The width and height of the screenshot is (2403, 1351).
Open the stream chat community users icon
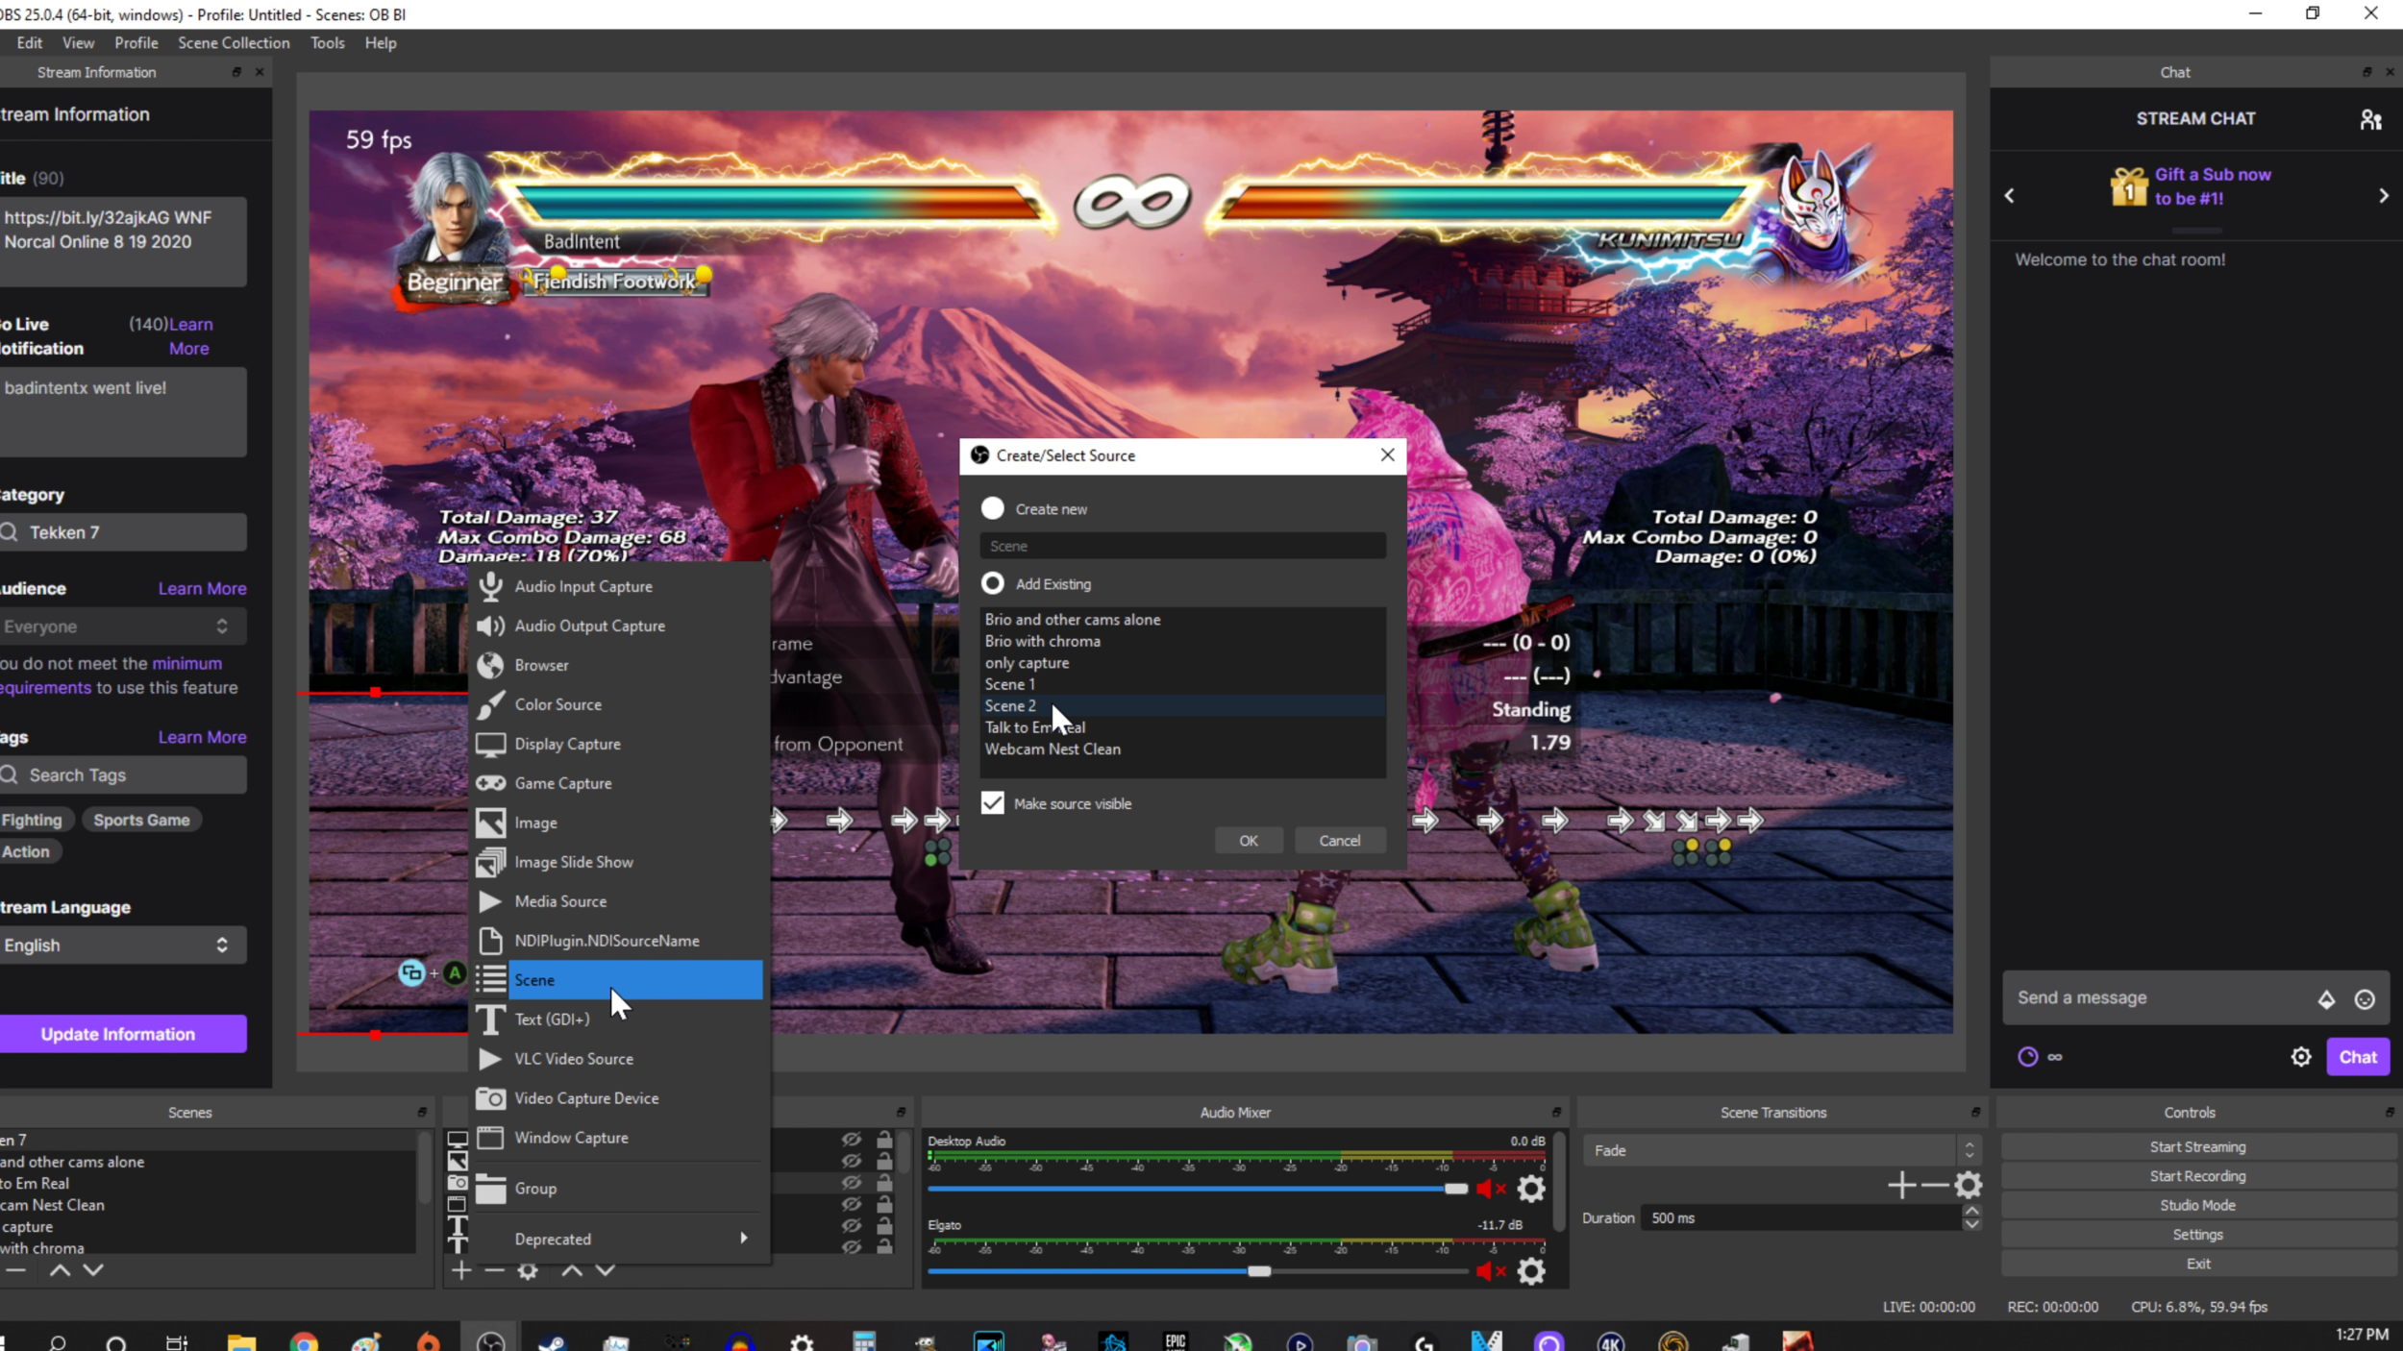(2370, 119)
